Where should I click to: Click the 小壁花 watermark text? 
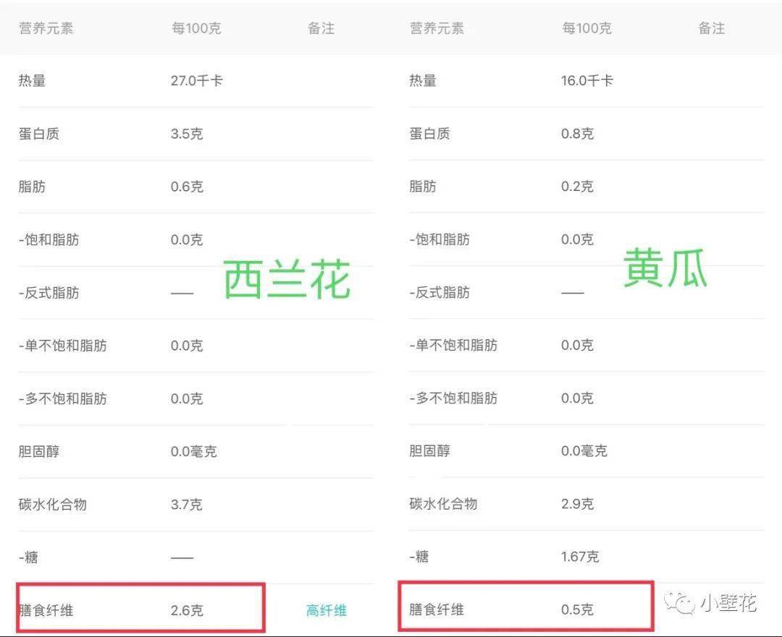click(728, 603)
